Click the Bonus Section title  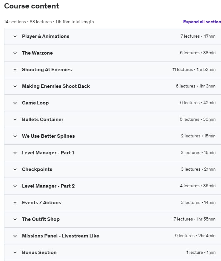pyautogui.click(x=39, y=253)
